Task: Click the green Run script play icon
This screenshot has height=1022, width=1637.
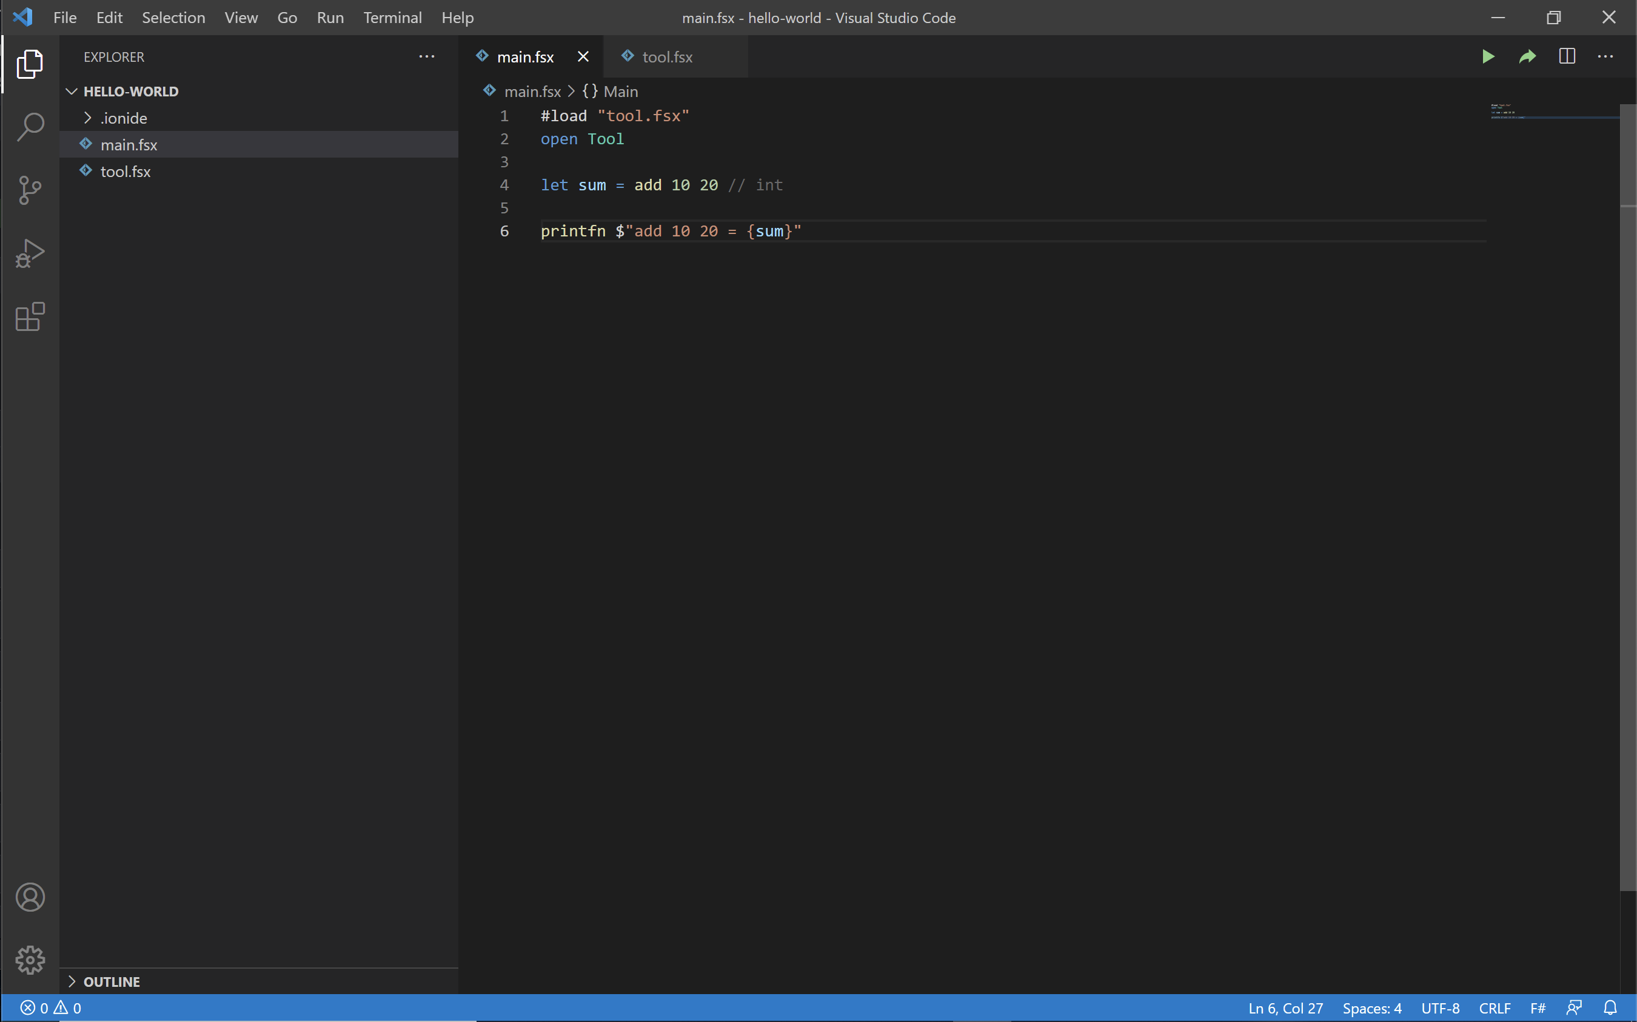Action: click(1488, 57)
